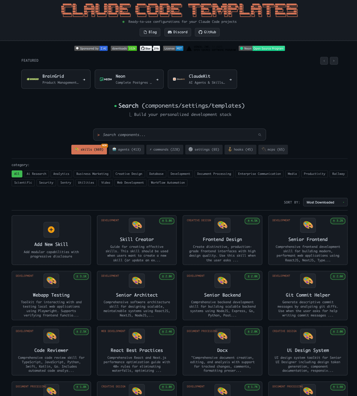Click the 2.4K download badge on React Best Practices
The image size is (357, 396).
pyautogui.click(x=167, y=332)
